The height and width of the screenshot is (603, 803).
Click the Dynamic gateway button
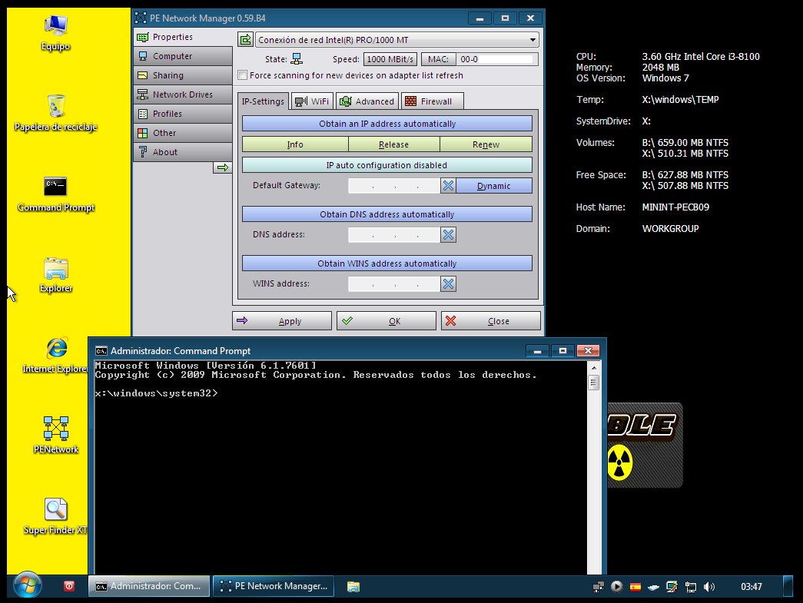click(x=493, y=185)
